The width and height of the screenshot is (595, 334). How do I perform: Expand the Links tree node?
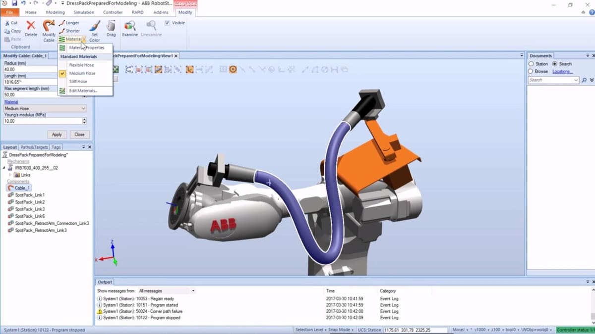point(10,175)
